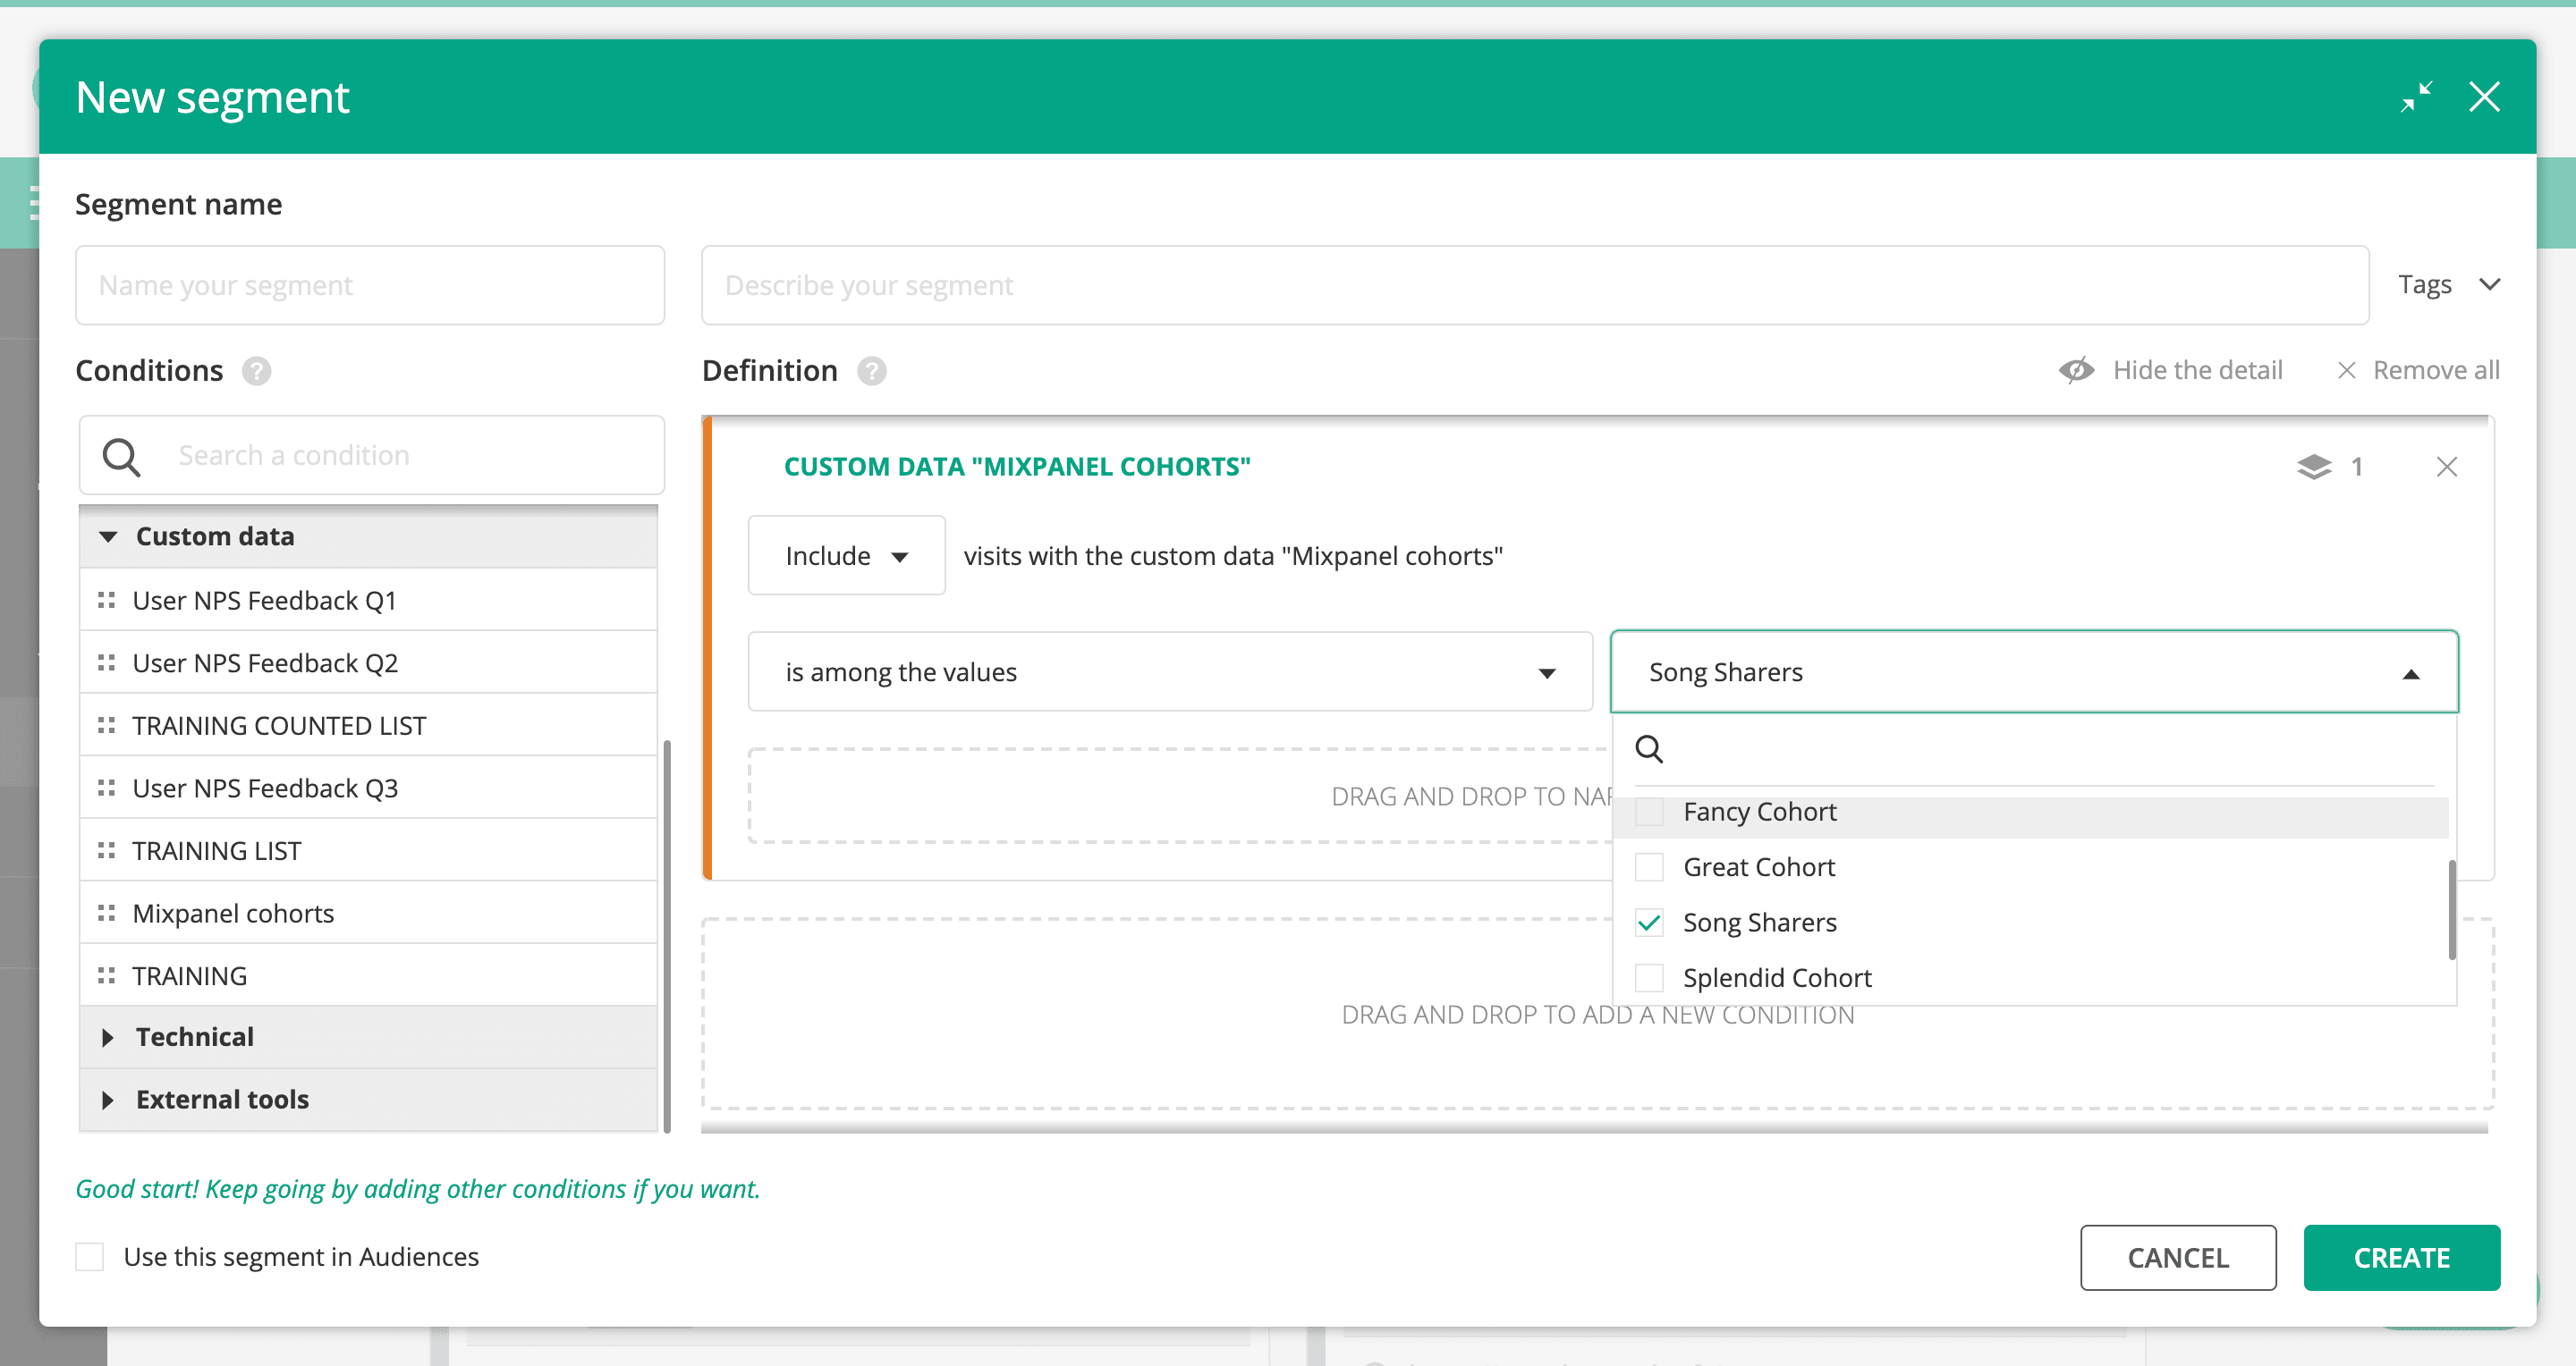The width and height of the screenshot is (2576, 1366).
Task: Click the Name your segment field
Action: tap(370, 286)
